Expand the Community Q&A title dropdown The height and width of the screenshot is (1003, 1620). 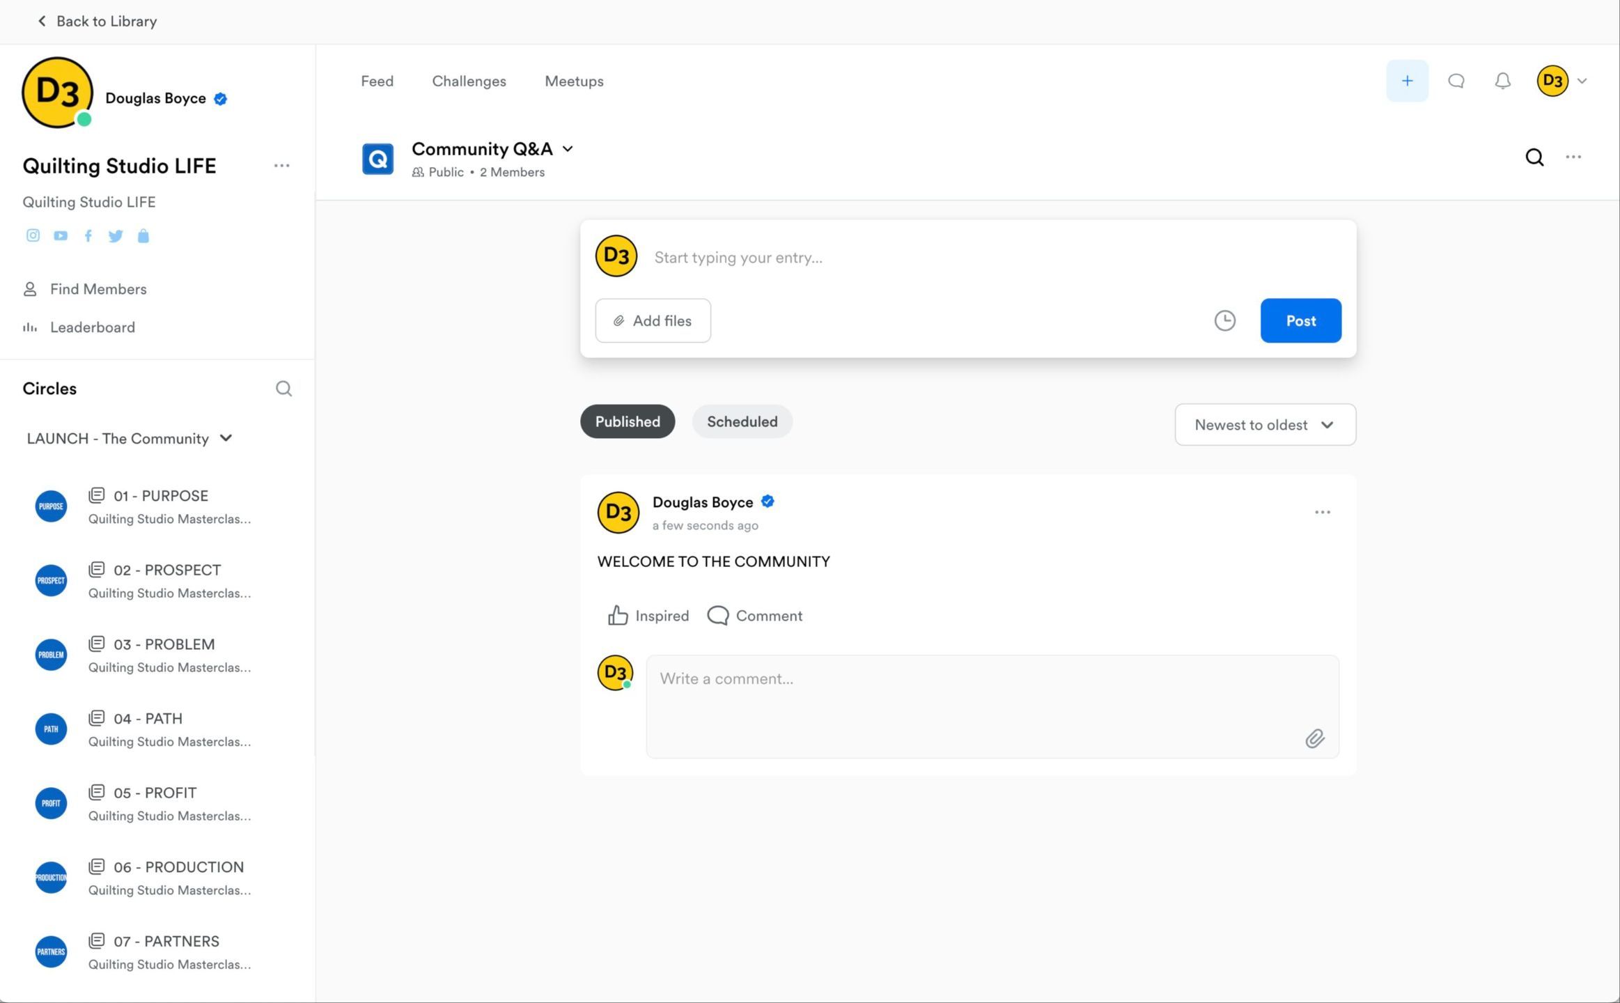coord(568,149)
